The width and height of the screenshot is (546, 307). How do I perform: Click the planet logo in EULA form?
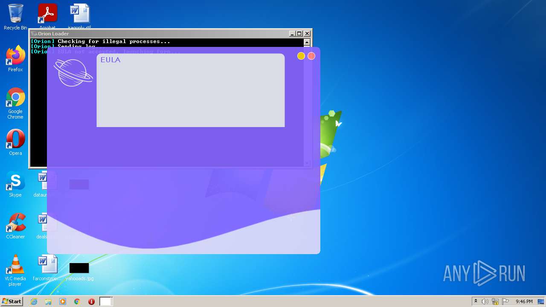point(73,72)
